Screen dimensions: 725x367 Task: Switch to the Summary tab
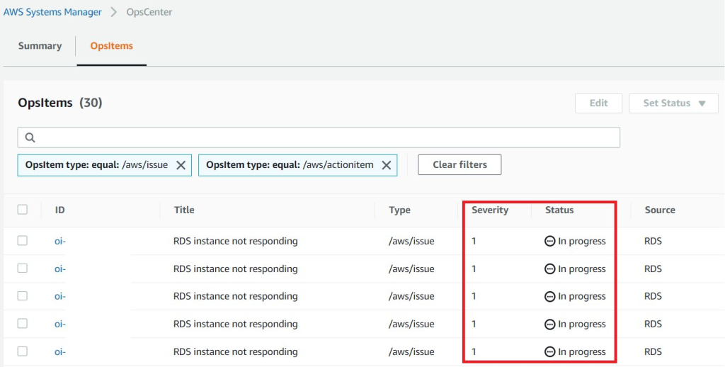click(40, 46)
